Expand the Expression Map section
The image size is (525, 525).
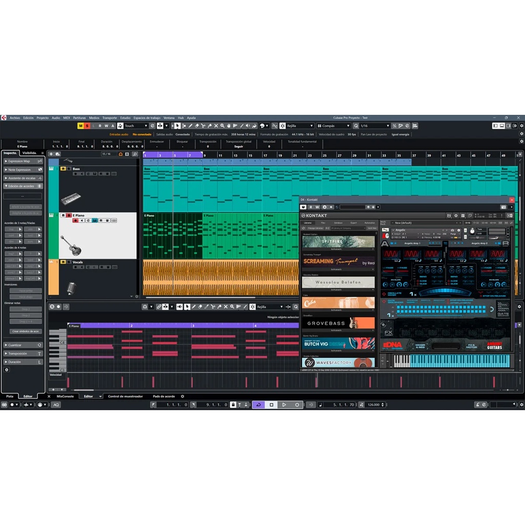[x=23, y=161]
